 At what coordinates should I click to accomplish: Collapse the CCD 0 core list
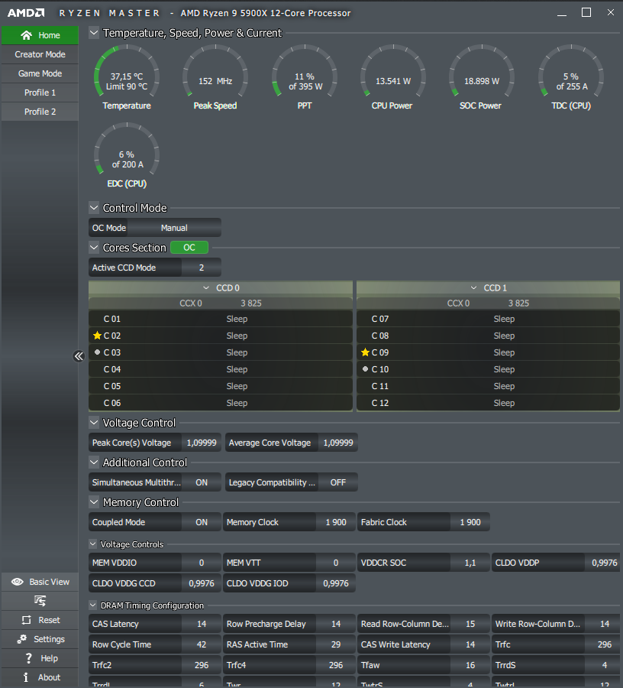pos(206,288)
